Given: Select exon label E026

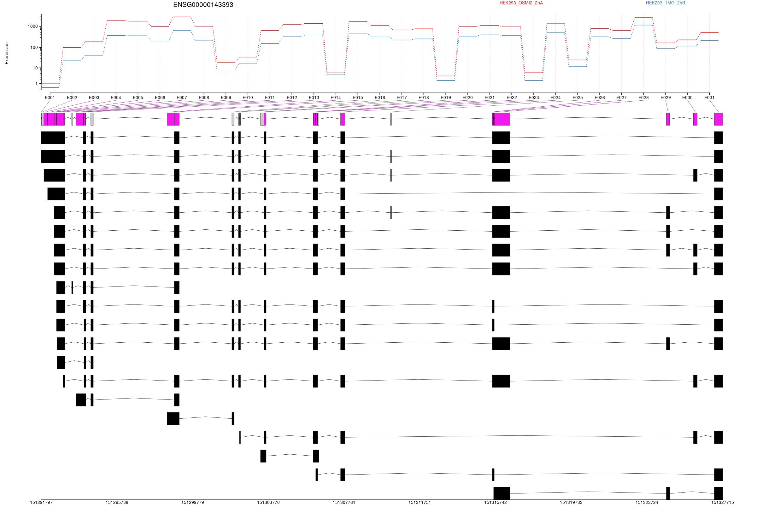Looking at the screenshot, I should pyautogui.click(x=600, y=97).
